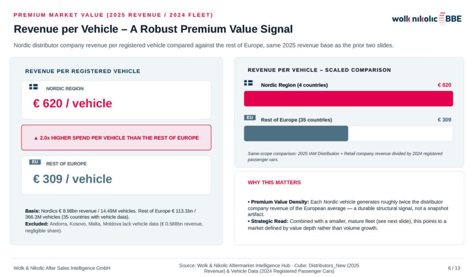
Task: Click the Revenue Per Registered Vehicle heading
Action: 82,71
